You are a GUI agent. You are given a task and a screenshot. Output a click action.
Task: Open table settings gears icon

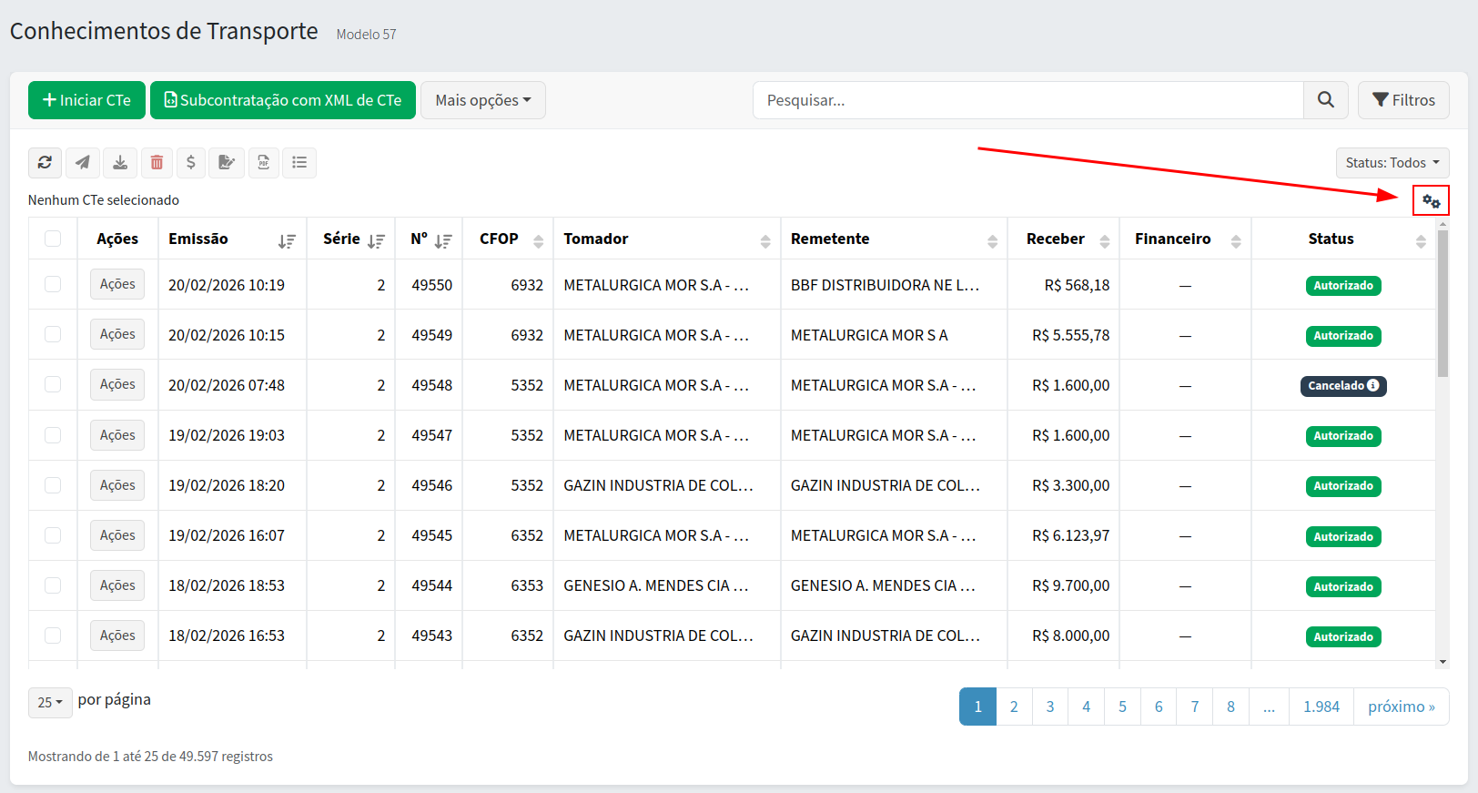coord(1431,201)
